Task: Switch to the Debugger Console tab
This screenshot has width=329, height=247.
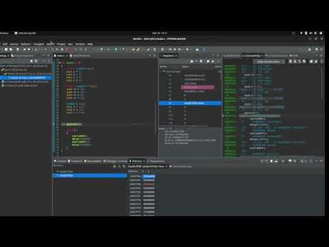Action: click(115, 161)
